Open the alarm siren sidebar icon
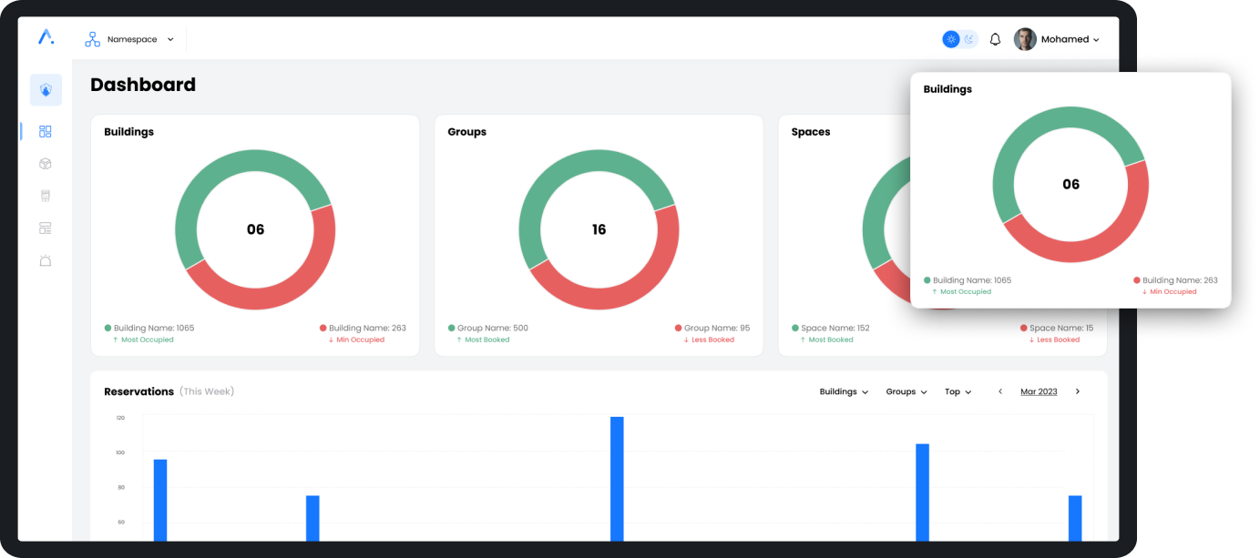The height and width of the screenshot is (558, 1260). (x=46, y=260)
